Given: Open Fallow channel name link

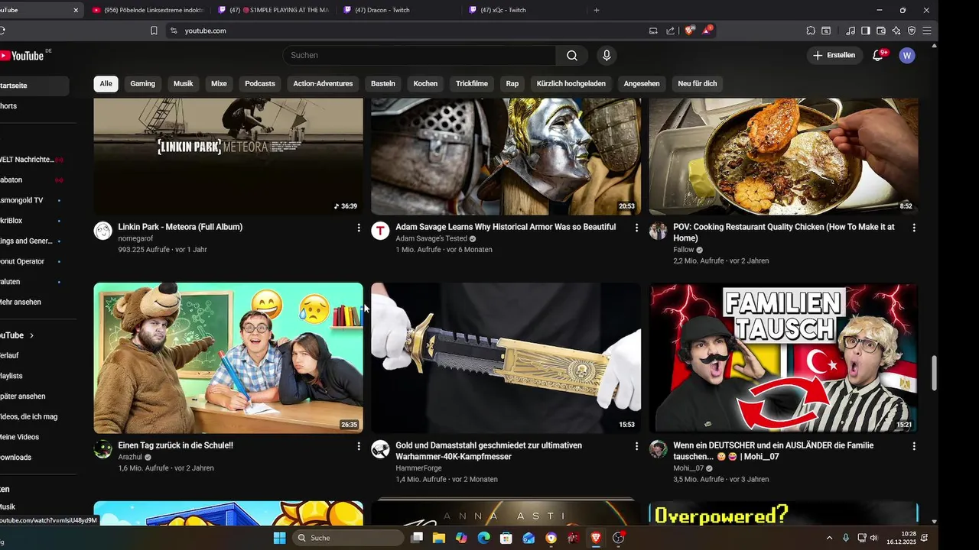Looking at the screenshot, I should tap(683, 250).
